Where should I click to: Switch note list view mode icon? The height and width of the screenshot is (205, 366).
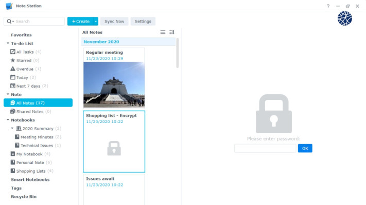click(x=163, y=32)
